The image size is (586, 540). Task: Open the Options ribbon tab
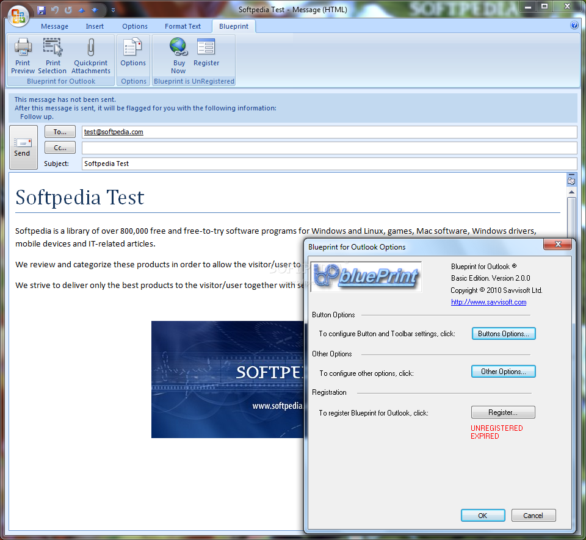coord(135,26)
